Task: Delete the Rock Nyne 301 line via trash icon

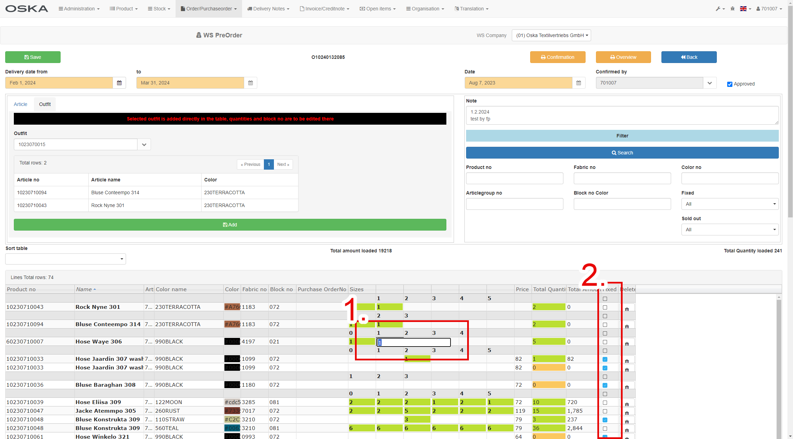Action: [x=626, y=308]
